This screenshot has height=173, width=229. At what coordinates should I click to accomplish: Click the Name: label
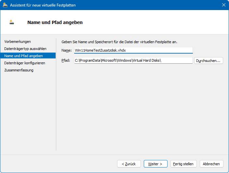click(x=66, y=50)
